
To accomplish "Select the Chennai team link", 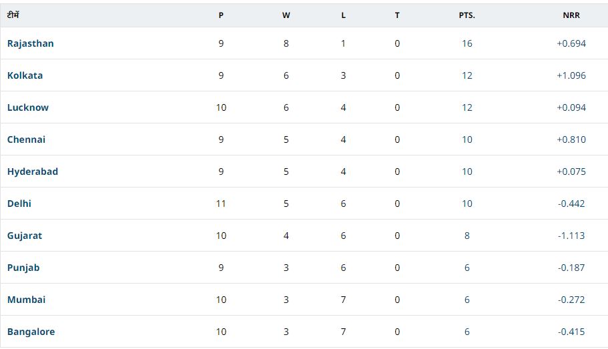I will click(x=27, y=139).
